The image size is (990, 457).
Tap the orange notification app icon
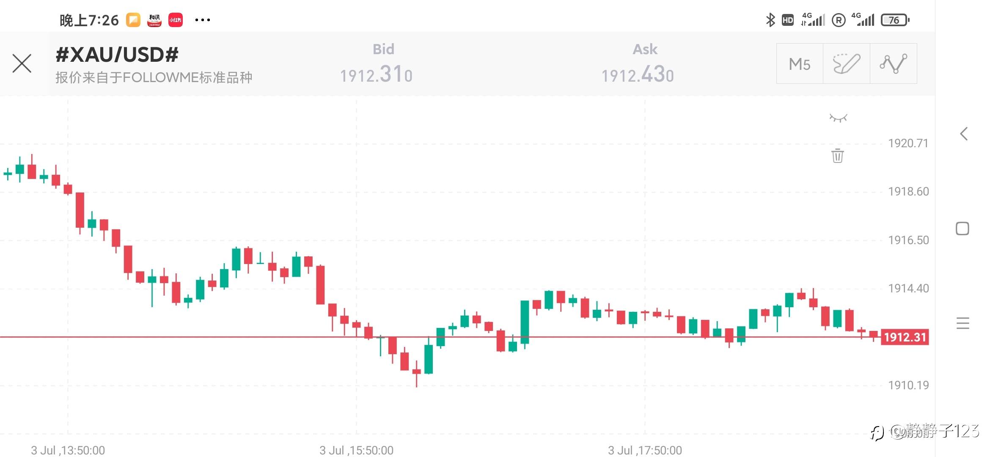[133, 20]
